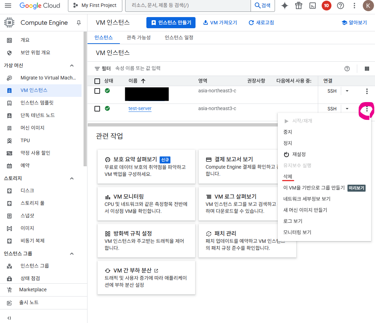The height and width of the screenshot is (323, 375).
Task: Click the 검색 search button
Action: pyautogui.click(x=262, y=6)
